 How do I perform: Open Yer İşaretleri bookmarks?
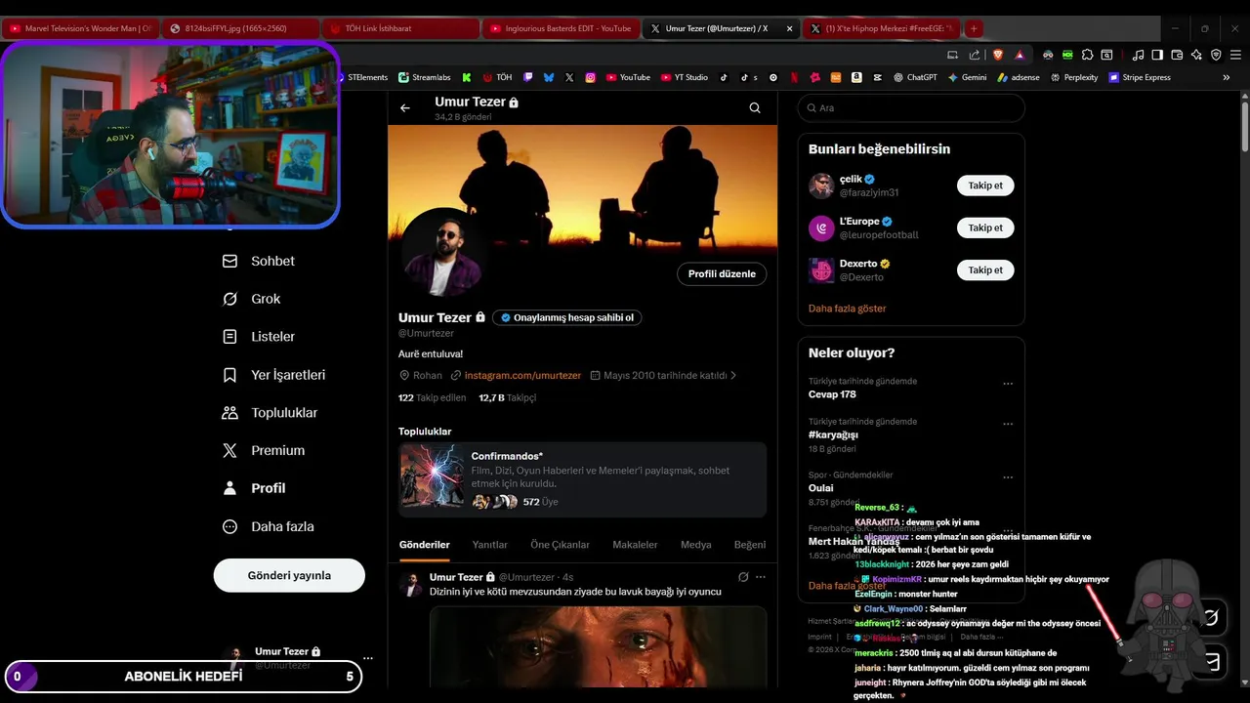click(273, 375)
